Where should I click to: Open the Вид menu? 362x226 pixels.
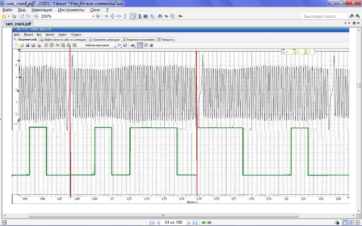22,10
